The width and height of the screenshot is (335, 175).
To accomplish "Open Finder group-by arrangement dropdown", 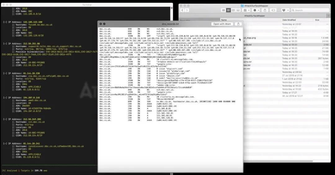I will pos(246,10).
